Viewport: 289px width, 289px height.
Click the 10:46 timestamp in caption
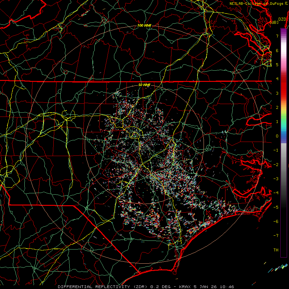[x=226, y=287]
